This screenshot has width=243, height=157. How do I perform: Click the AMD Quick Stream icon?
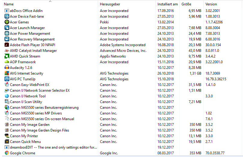point(7,56)
